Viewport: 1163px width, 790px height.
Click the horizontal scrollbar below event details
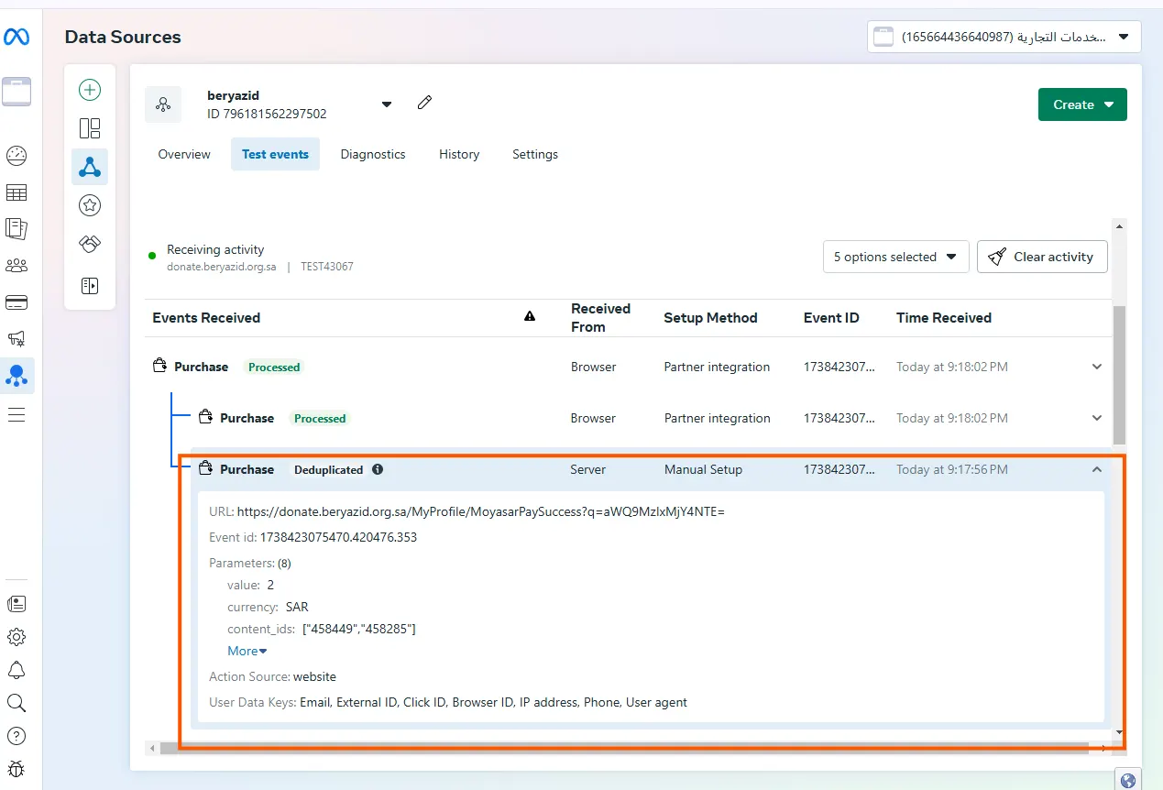click(623, 749)
